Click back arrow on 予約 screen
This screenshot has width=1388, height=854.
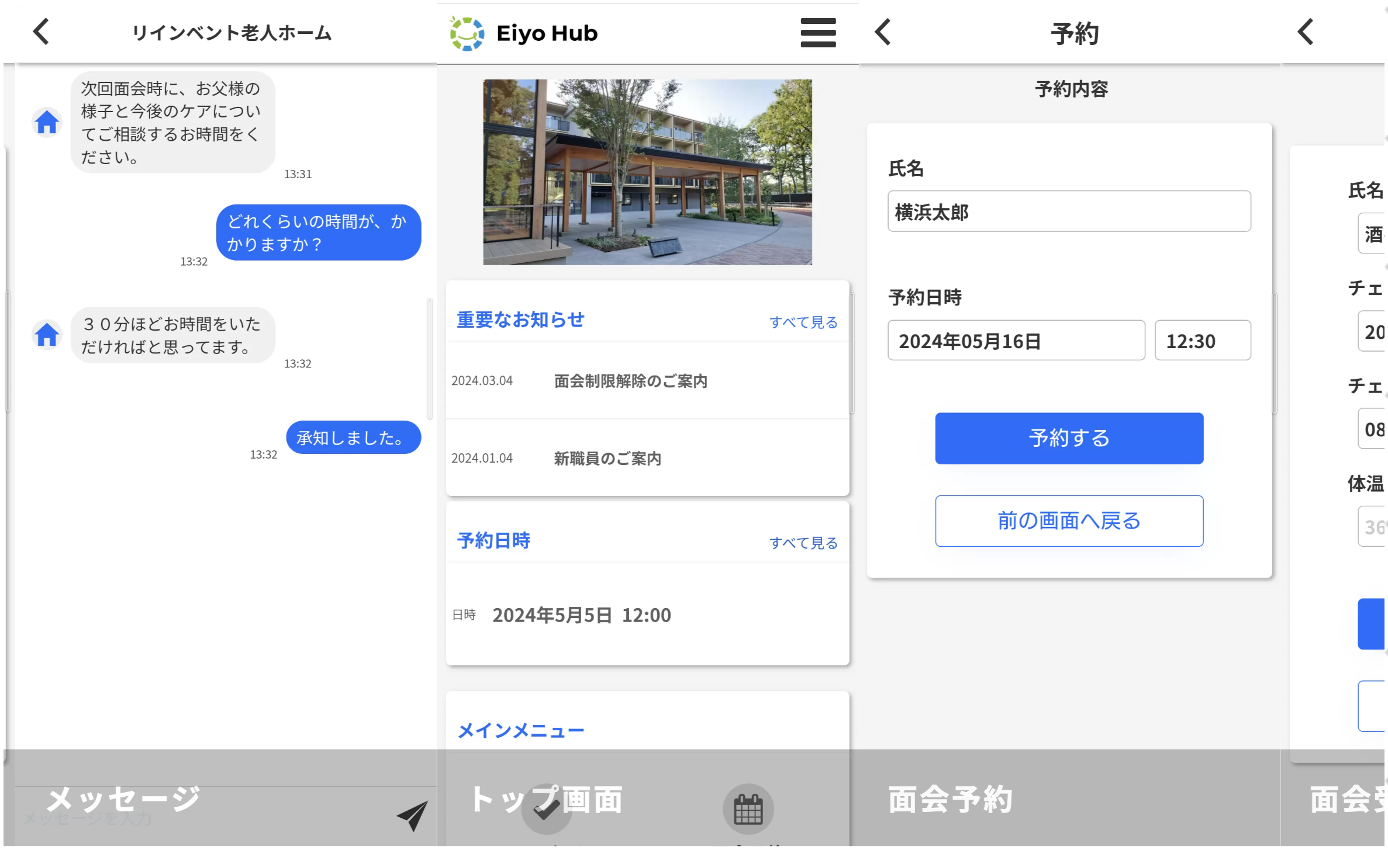pyautogui.click(x=882, y=32)
